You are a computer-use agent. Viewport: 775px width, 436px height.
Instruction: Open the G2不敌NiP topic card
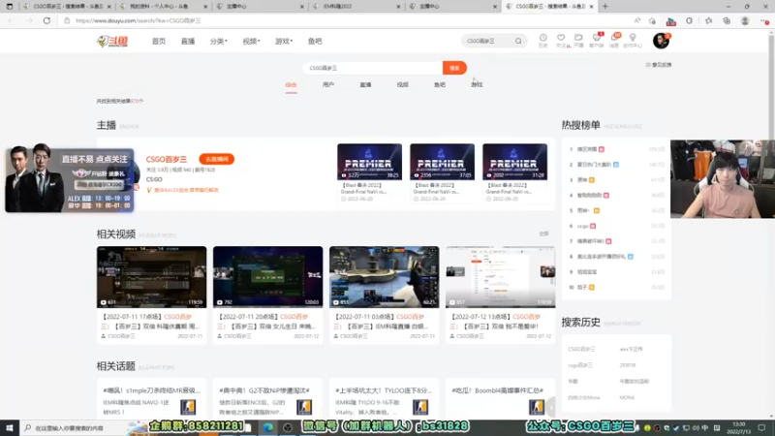pos(268,400)
